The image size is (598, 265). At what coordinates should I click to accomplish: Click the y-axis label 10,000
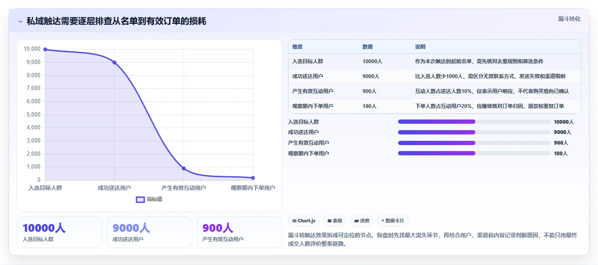coord(32,49)
